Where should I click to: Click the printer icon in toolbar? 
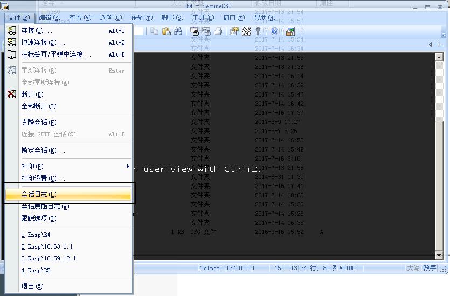point(218,31)
